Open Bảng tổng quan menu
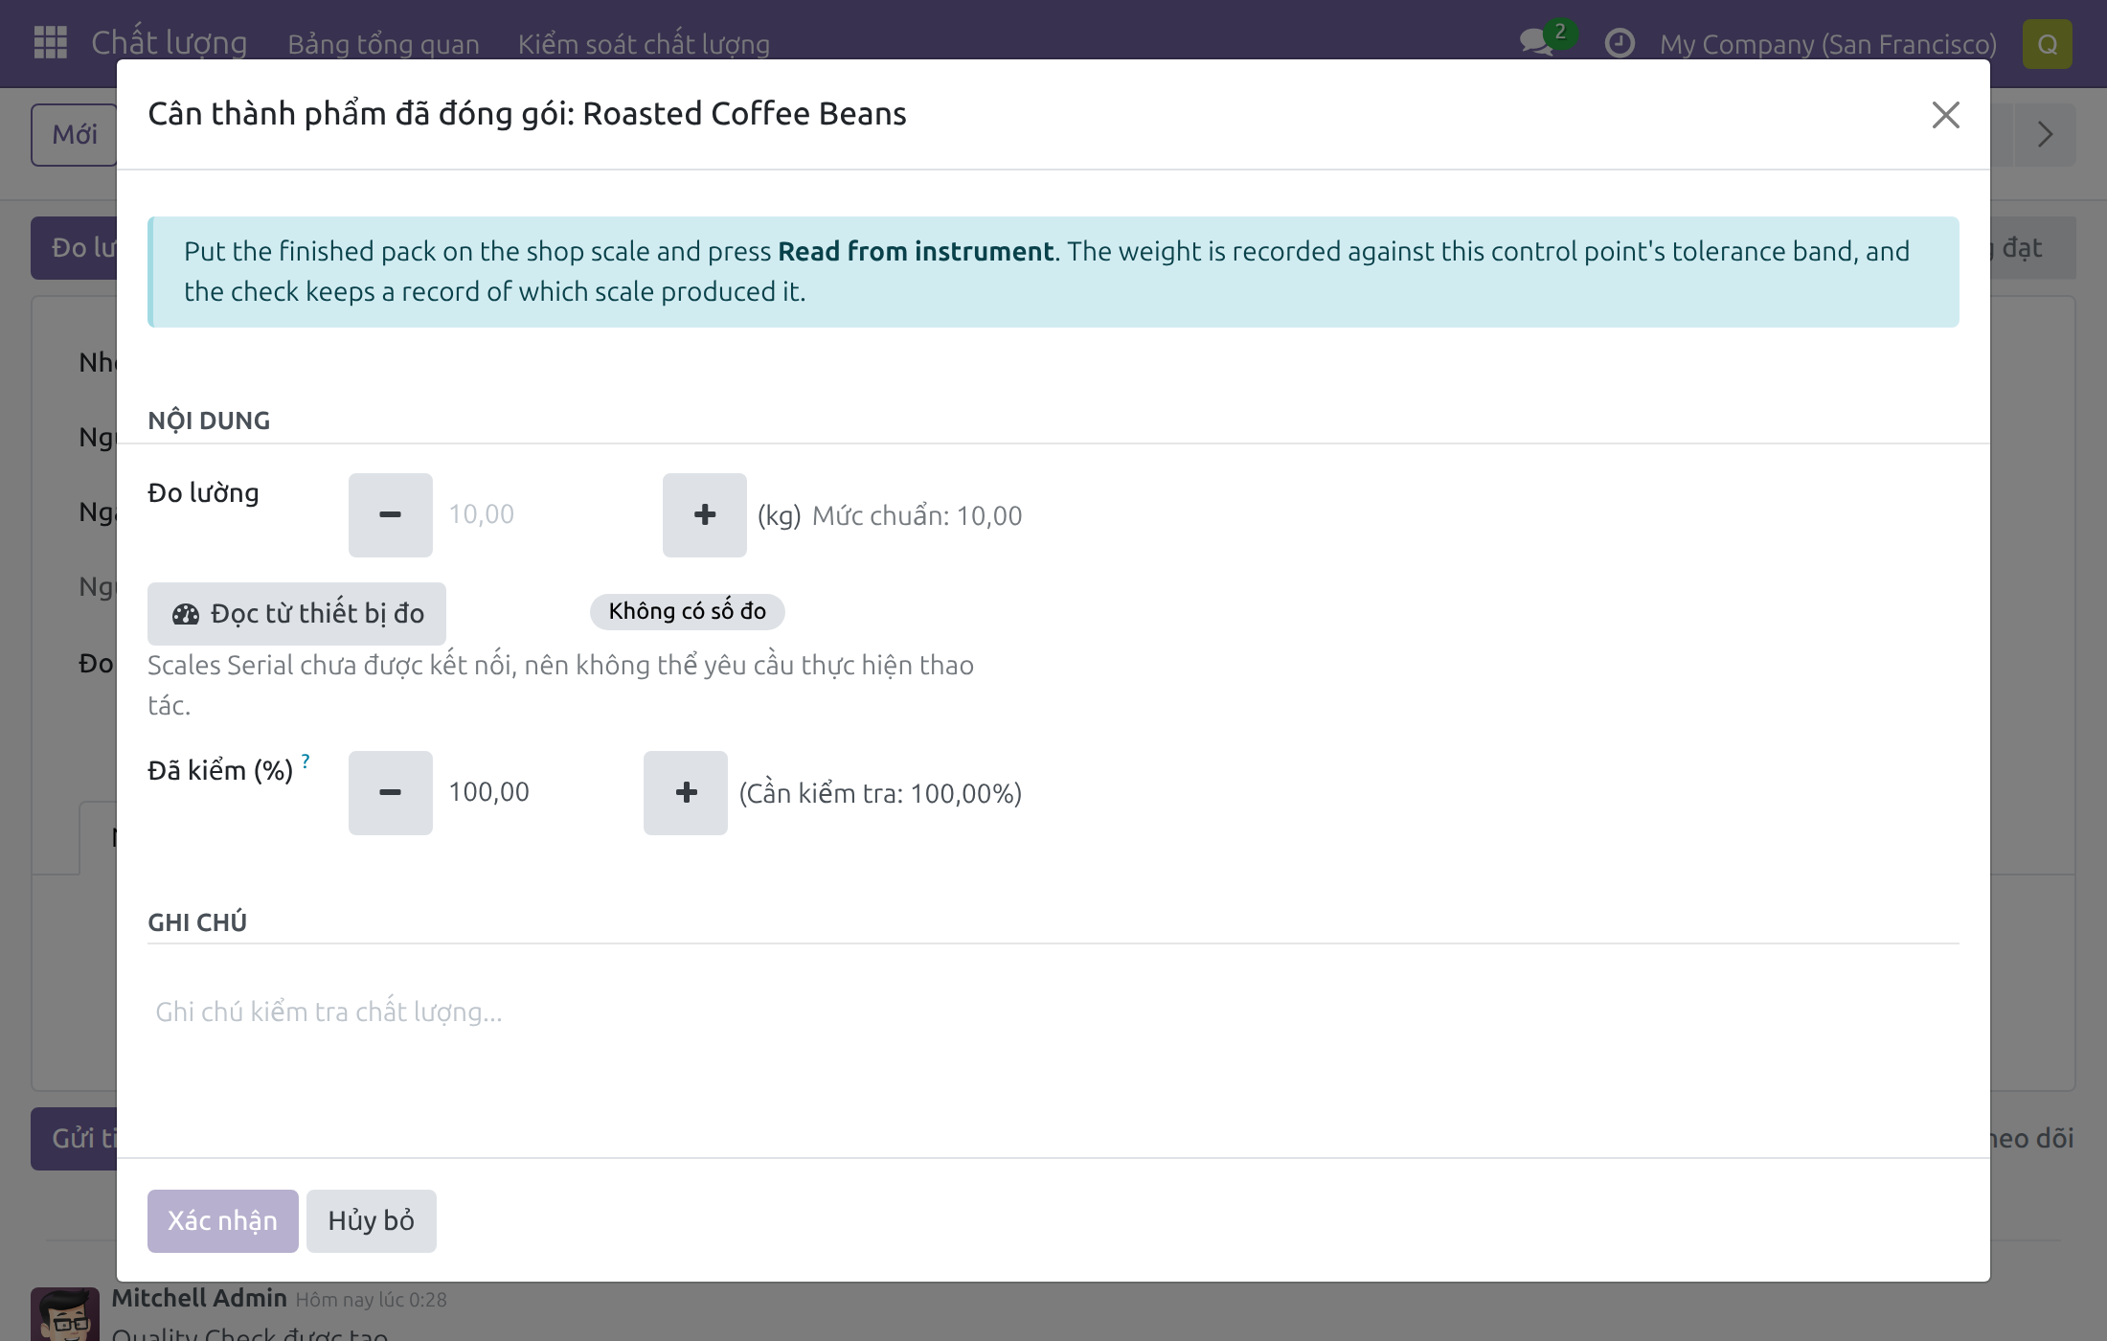Image resolution: width=2107 pixels, height=1341 pixels. coord(383,44)
